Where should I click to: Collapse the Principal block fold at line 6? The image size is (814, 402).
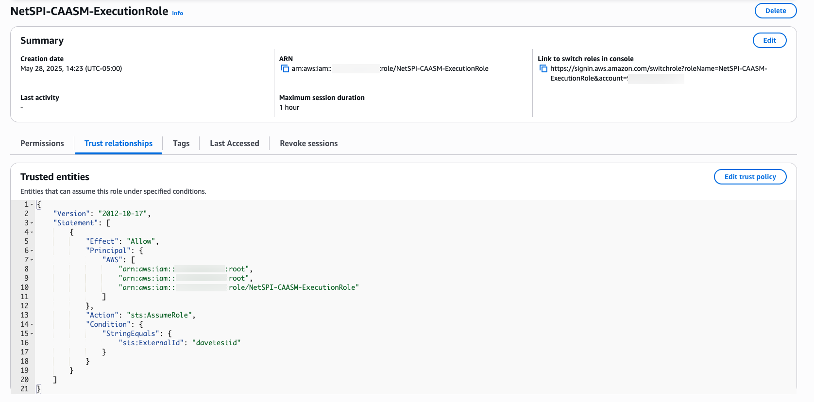[x=32, y=251]
